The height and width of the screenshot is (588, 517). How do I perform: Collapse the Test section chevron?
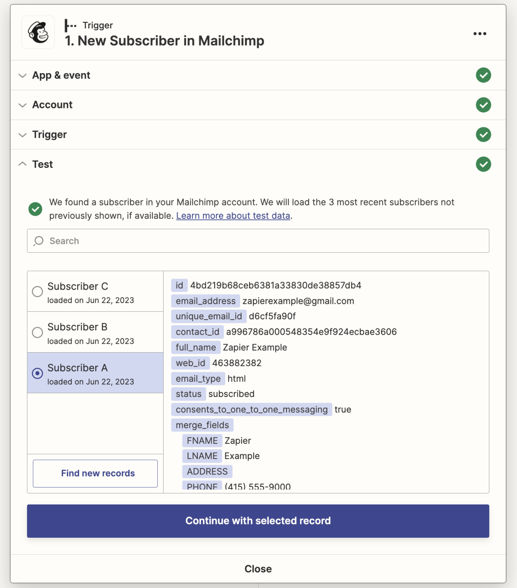coord(23,164)
